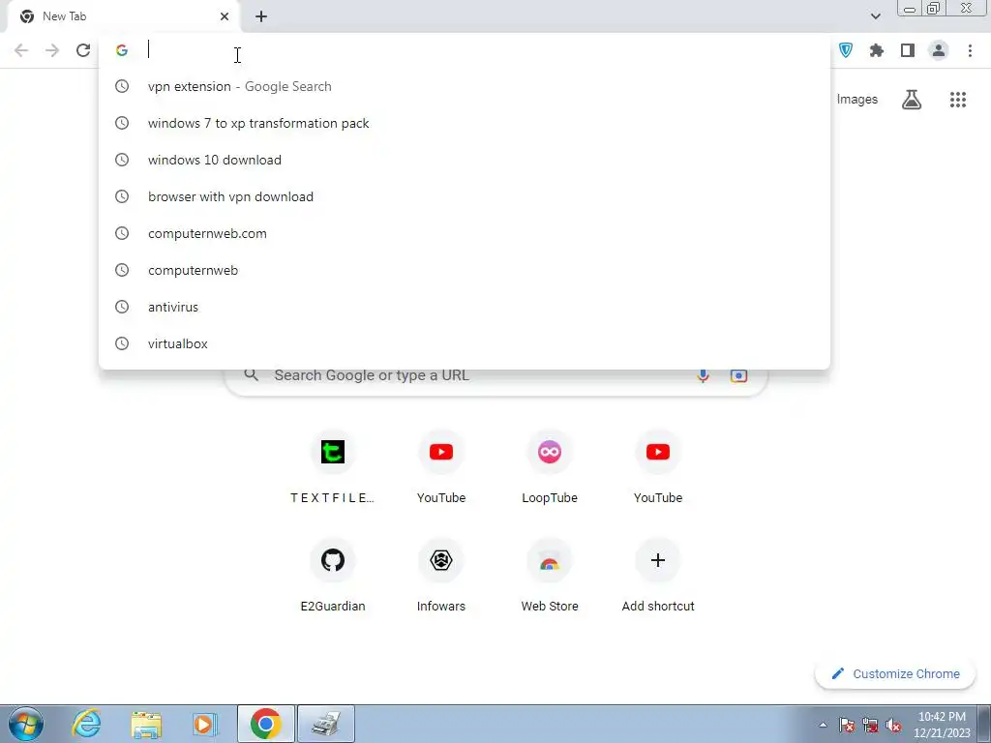This screenshot has height=743, width=991.
Task: Open the Windows Start orb
Action: tap(26, 724)
